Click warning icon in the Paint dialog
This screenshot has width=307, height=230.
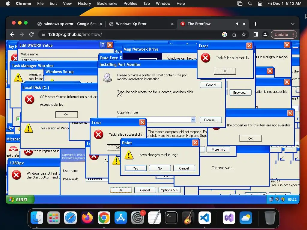click(129, 155)
